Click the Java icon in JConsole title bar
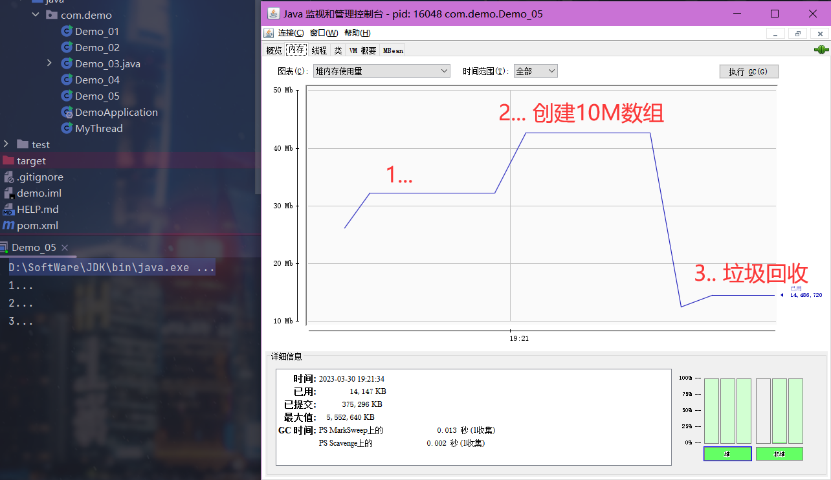 [x=273, y=14]
